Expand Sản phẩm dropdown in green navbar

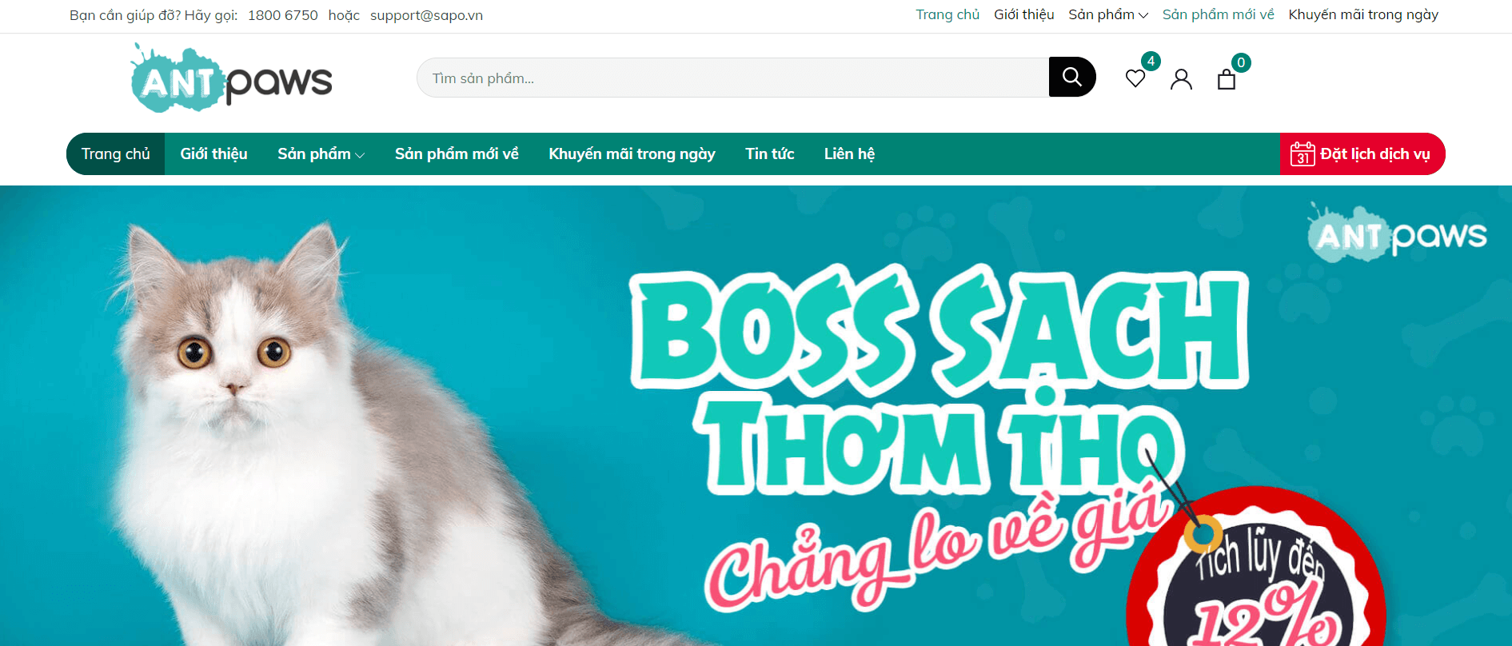(321, 154)
